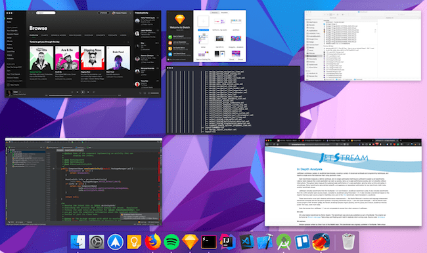The width and height of the screenshot is (427, 253).
Task: Open Finder from the Dock
Action: coord(78,242)
